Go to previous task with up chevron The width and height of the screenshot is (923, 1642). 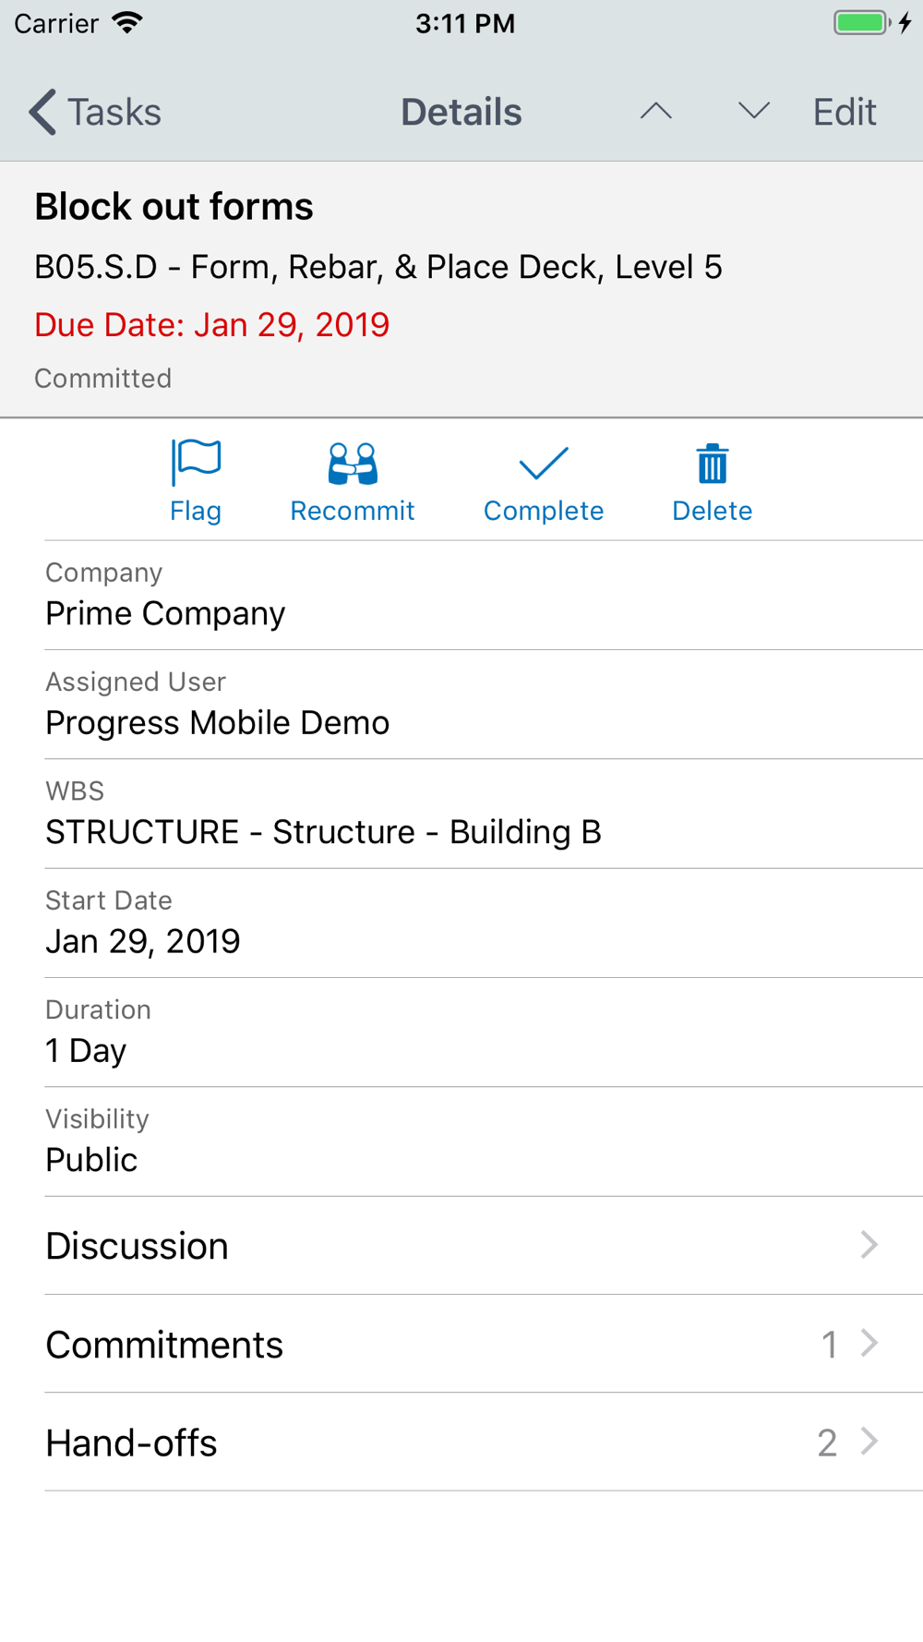656,112
